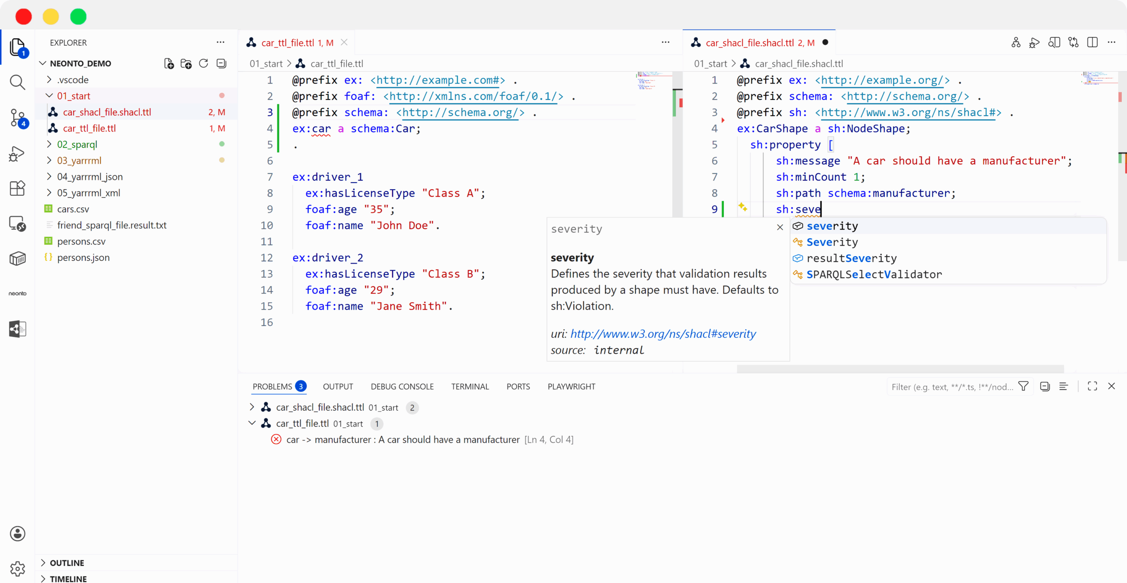Viewport: 1127px width, 583px height.
Task: Open the Extensions view icon
Action: 17,188
